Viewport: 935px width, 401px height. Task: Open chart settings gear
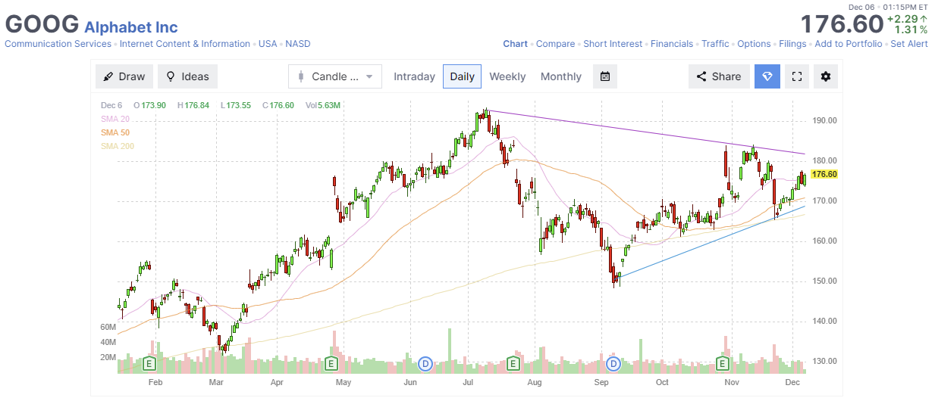826,76
